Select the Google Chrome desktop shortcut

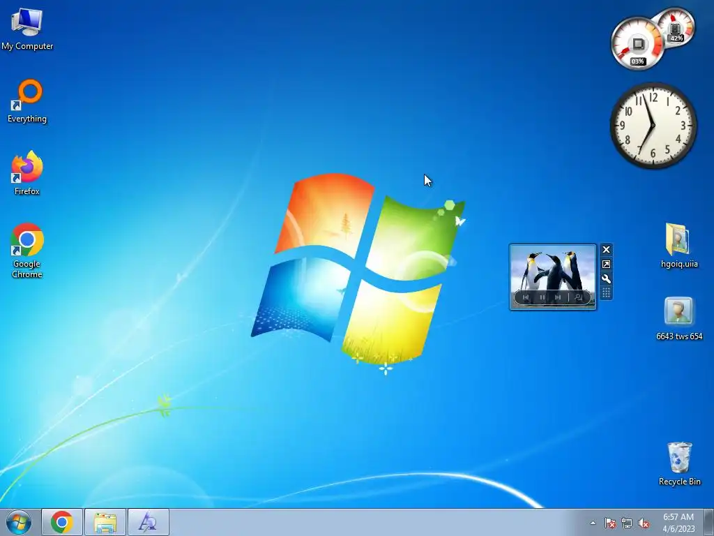[x=27, y=251]
